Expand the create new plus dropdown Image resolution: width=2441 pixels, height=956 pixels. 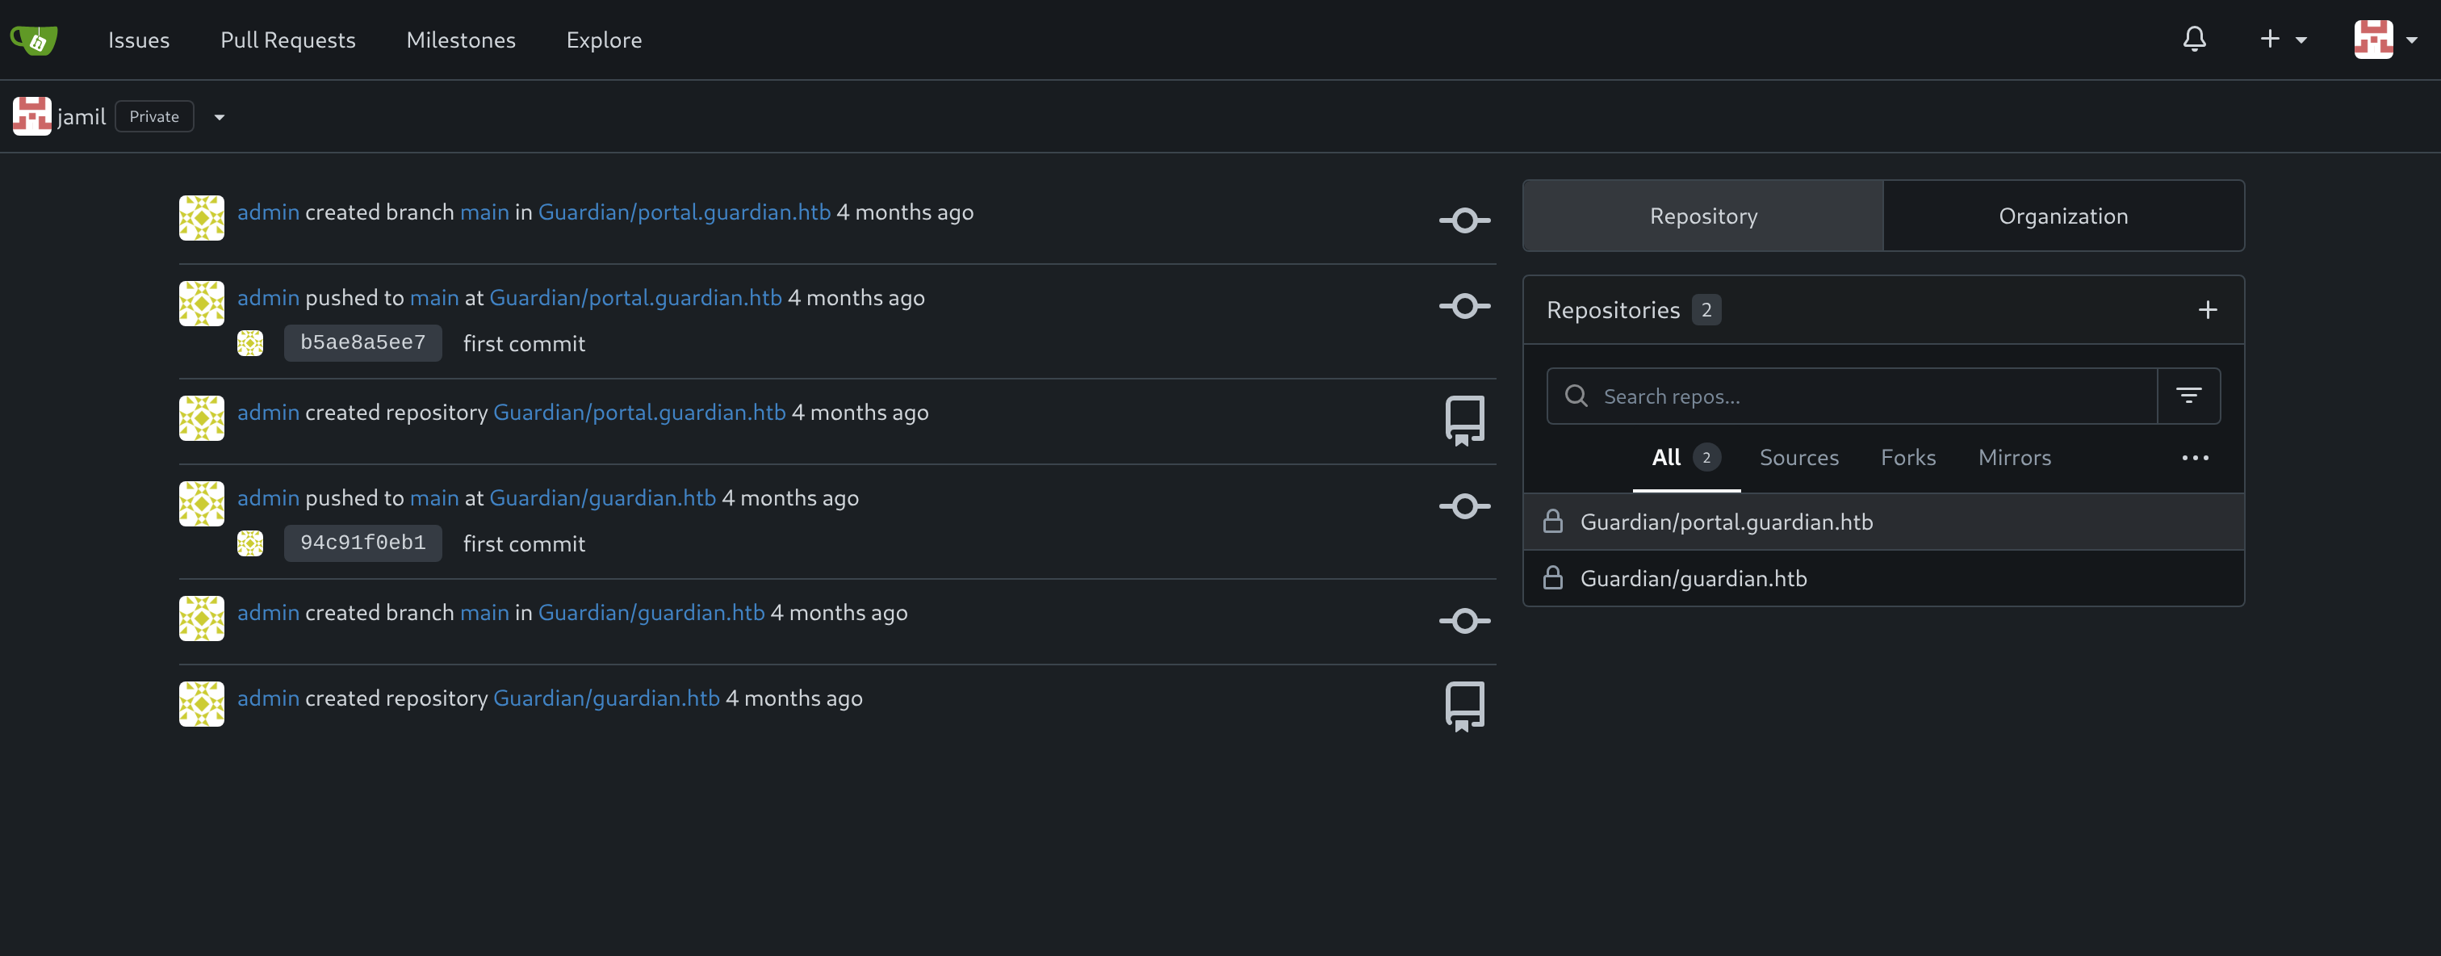pos(2282,40)
